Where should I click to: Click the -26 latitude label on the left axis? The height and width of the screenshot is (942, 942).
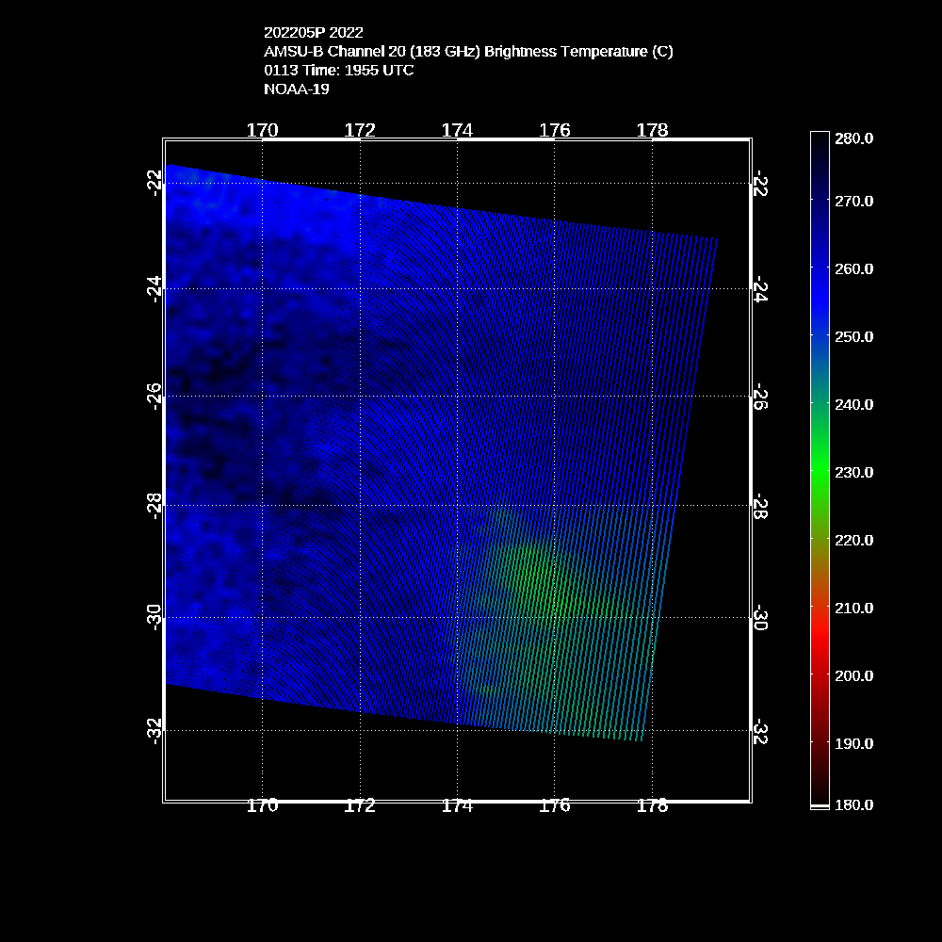(154, 396)
